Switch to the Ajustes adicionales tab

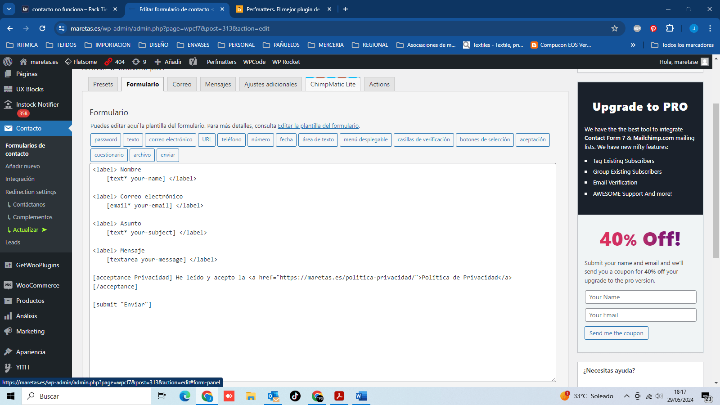click(270, 84)
